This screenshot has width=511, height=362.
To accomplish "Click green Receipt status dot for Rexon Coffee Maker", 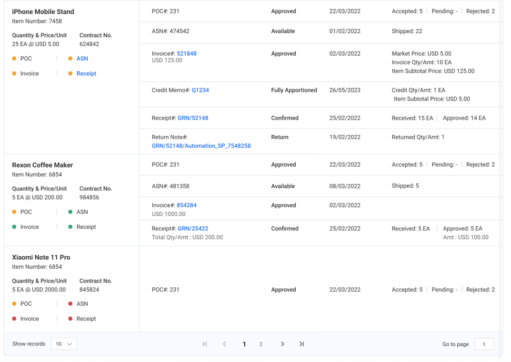I will point(70,227).
